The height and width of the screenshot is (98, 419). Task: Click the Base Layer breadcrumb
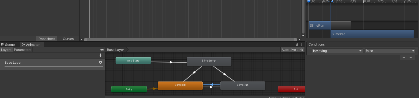pos(116,50)
